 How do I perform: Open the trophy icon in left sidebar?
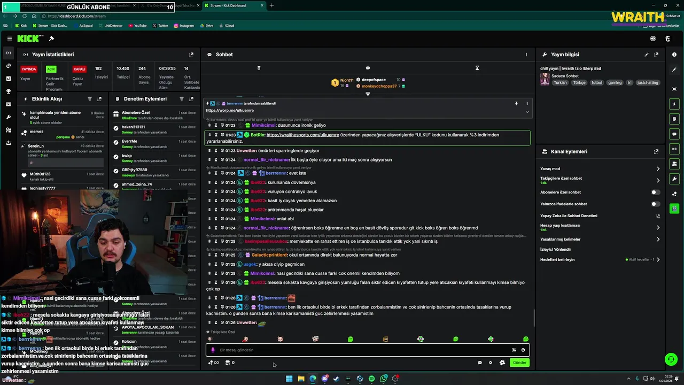pos(8,91)
